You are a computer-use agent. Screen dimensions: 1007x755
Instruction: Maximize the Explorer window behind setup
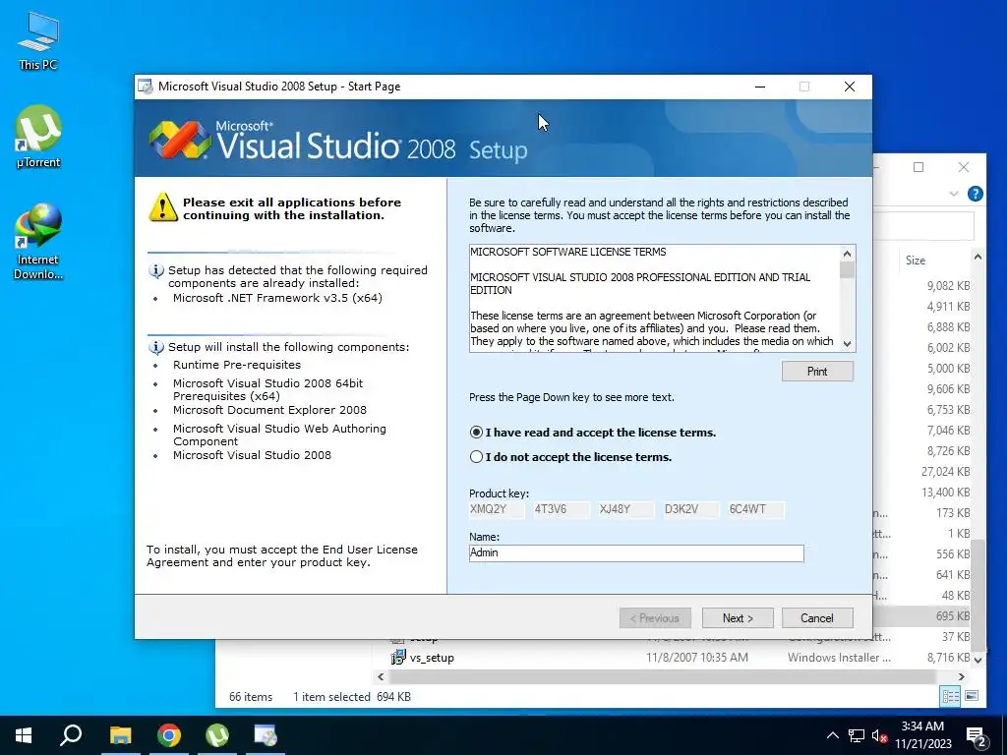pos(918,167)
